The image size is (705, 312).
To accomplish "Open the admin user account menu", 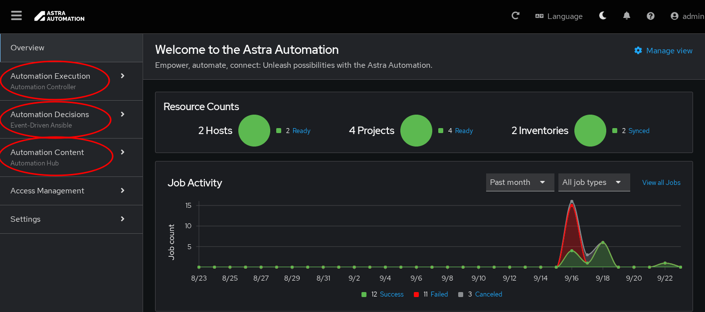I will tap(687, 16).
